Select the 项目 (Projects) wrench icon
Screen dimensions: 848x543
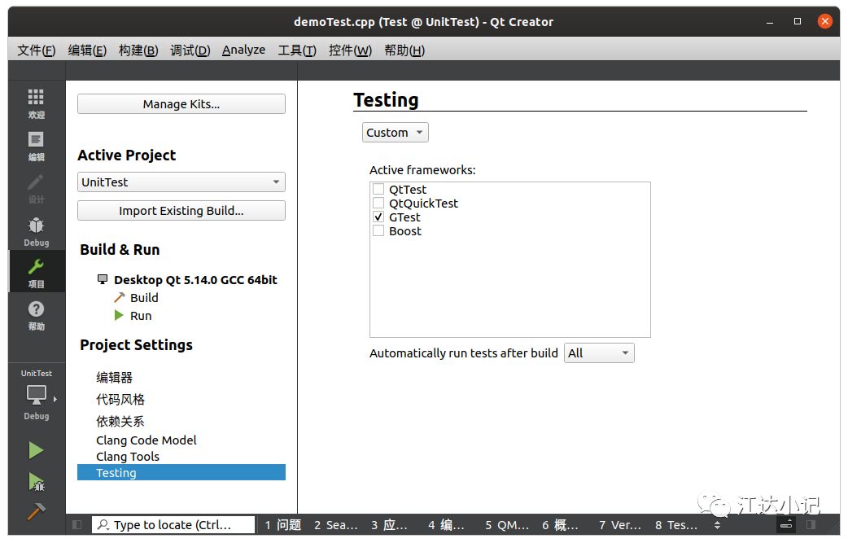[36, 266]
